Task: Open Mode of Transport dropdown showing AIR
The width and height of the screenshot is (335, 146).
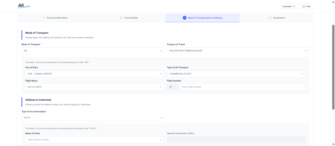Action: [93, 51]
